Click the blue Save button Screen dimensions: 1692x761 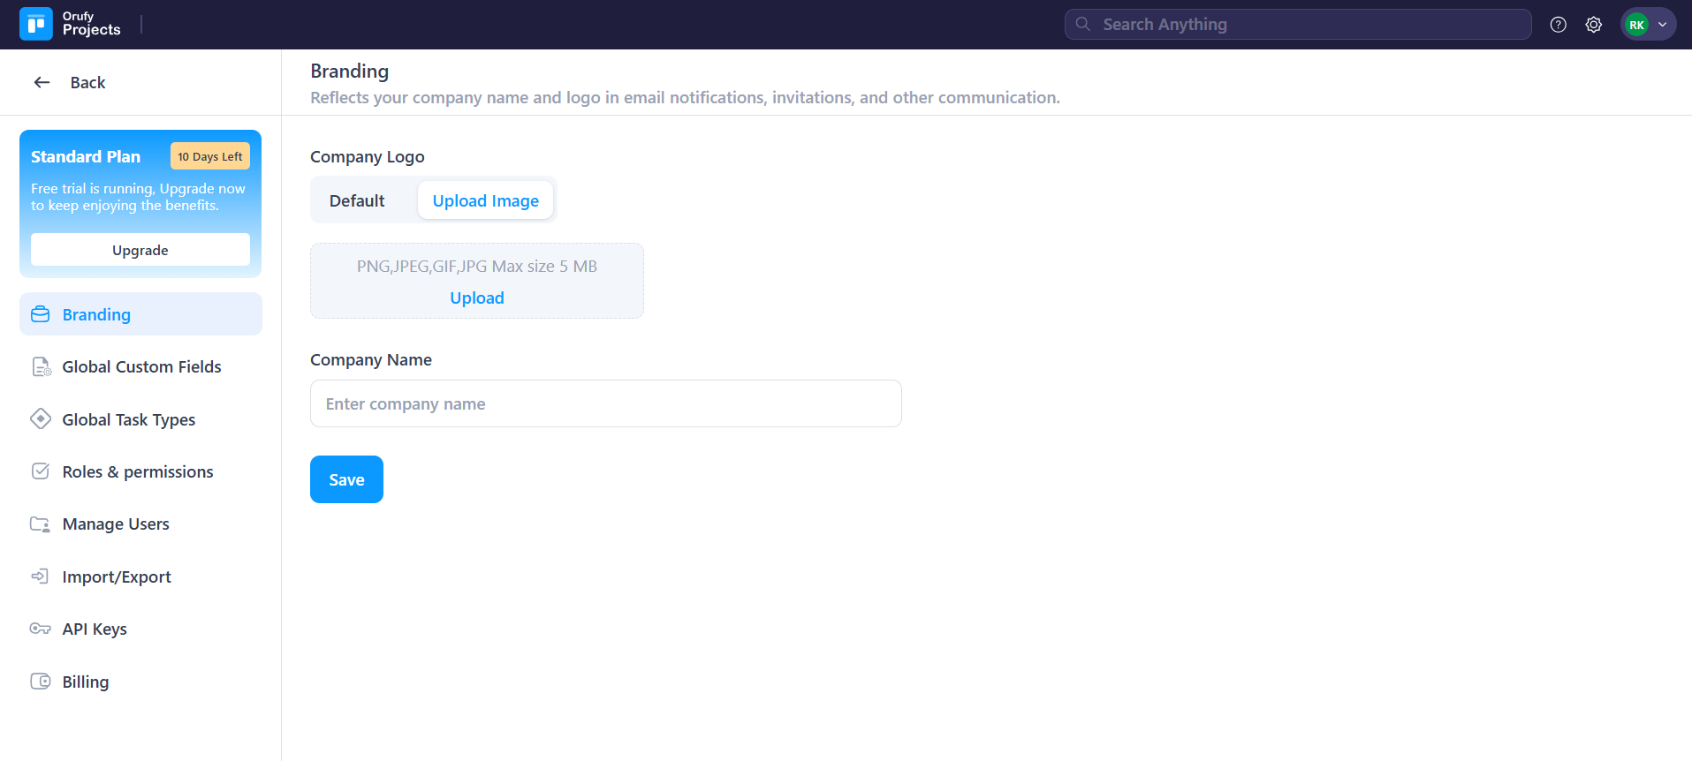(346, 479)
